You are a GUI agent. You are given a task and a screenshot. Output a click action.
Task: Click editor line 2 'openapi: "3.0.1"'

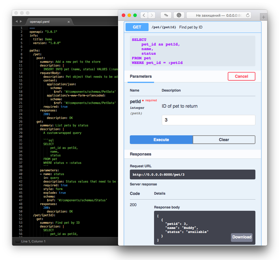coord(43,32)
